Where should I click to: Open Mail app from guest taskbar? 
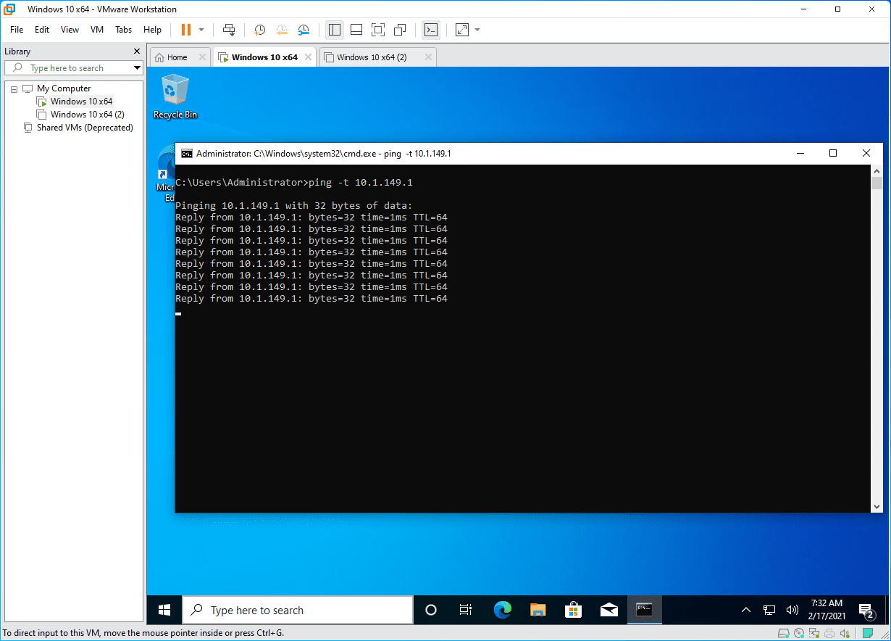click(x=608, y=610)
